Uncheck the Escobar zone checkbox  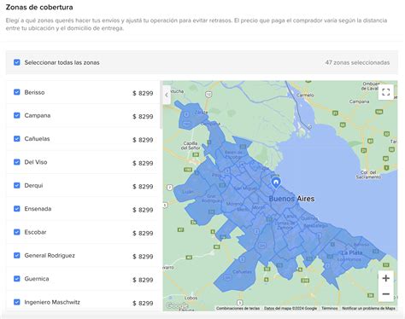pos(17,232)
